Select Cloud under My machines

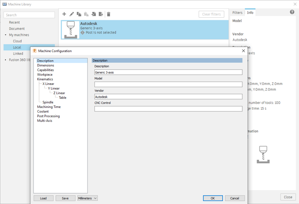[x=17, y=41]
